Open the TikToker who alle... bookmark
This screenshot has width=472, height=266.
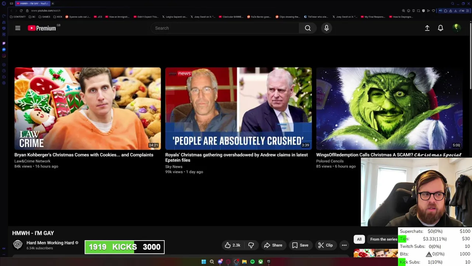point(316,17)
